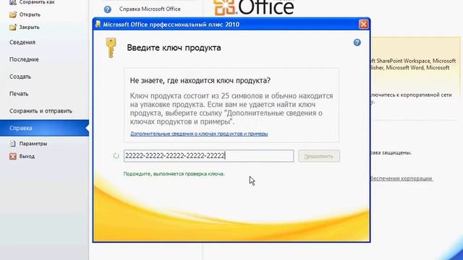The image size is (463, 260).
Task: Open the Последние recent files tab
Action: coord(24,59)
